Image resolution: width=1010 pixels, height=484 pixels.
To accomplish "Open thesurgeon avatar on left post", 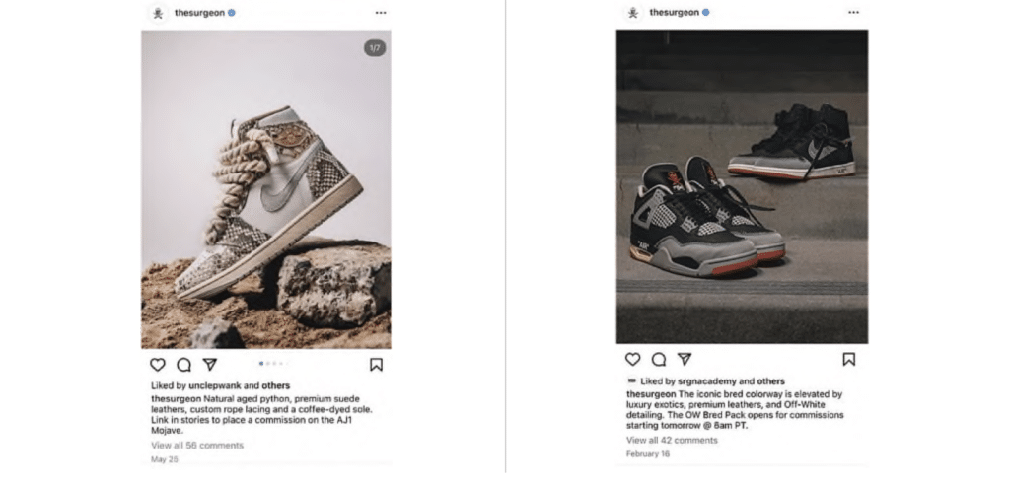I will point(158,13).
